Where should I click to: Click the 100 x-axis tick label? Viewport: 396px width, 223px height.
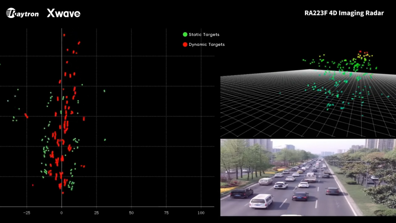(201, 212)
